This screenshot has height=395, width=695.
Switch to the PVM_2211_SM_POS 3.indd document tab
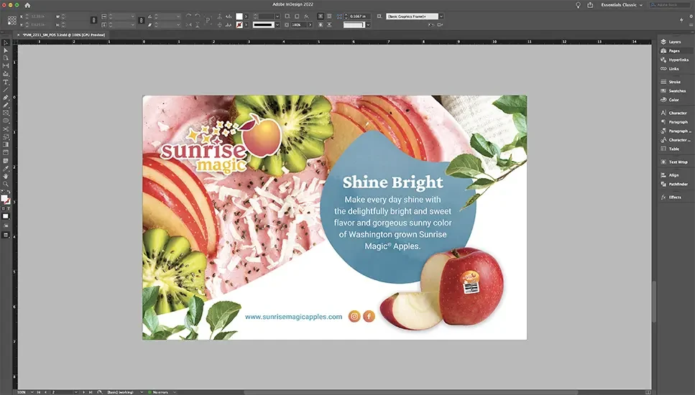pyautogui.click(x=63, y=34)
